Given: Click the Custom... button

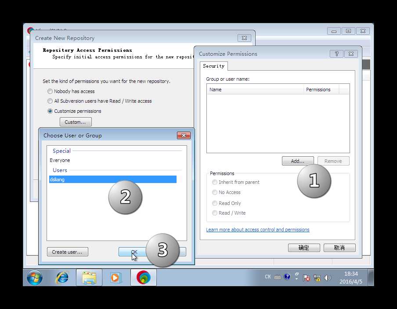Looking at the screenshot, I should (x=76, y=122).
